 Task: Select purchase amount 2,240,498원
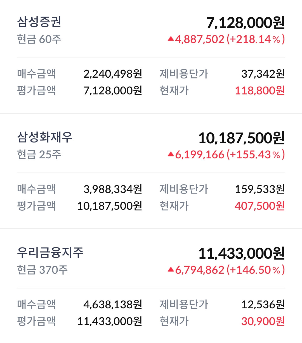click(x=113, y=74)
